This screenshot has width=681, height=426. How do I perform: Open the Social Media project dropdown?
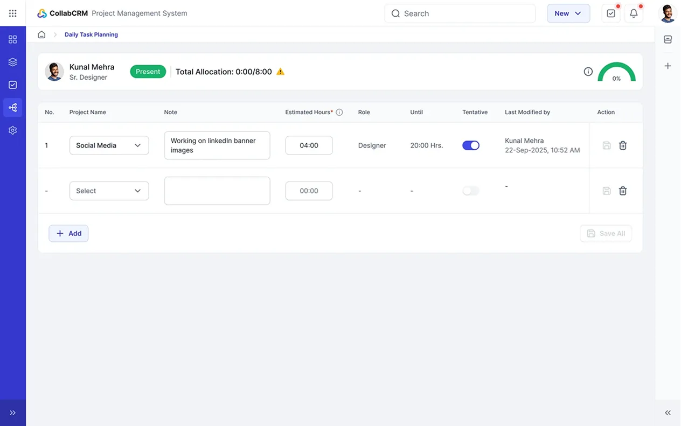click(109, 145)
